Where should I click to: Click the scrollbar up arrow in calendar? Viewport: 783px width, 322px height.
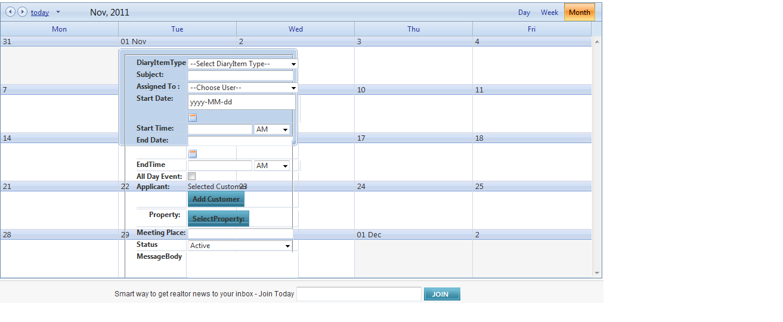point(597,42)
